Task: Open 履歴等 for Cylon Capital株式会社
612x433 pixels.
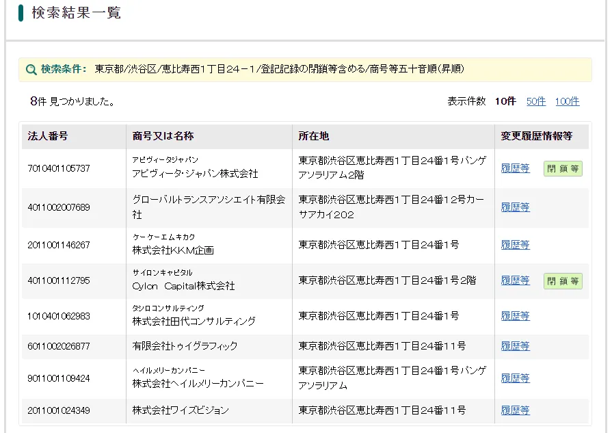Action: 515,280
